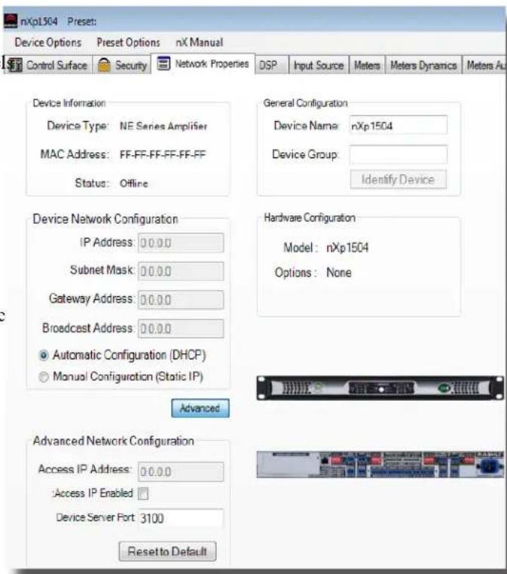Select the Network Properties tab

(x=203, y=64)
